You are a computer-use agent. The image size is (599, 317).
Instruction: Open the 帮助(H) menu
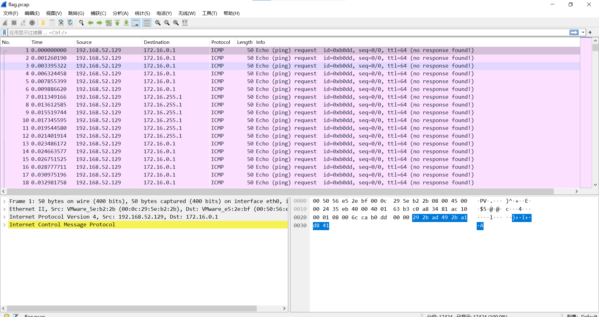point(231,13)
